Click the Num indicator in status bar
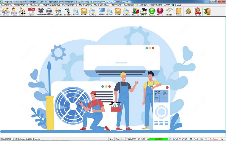226x141 pixels. 111,139
